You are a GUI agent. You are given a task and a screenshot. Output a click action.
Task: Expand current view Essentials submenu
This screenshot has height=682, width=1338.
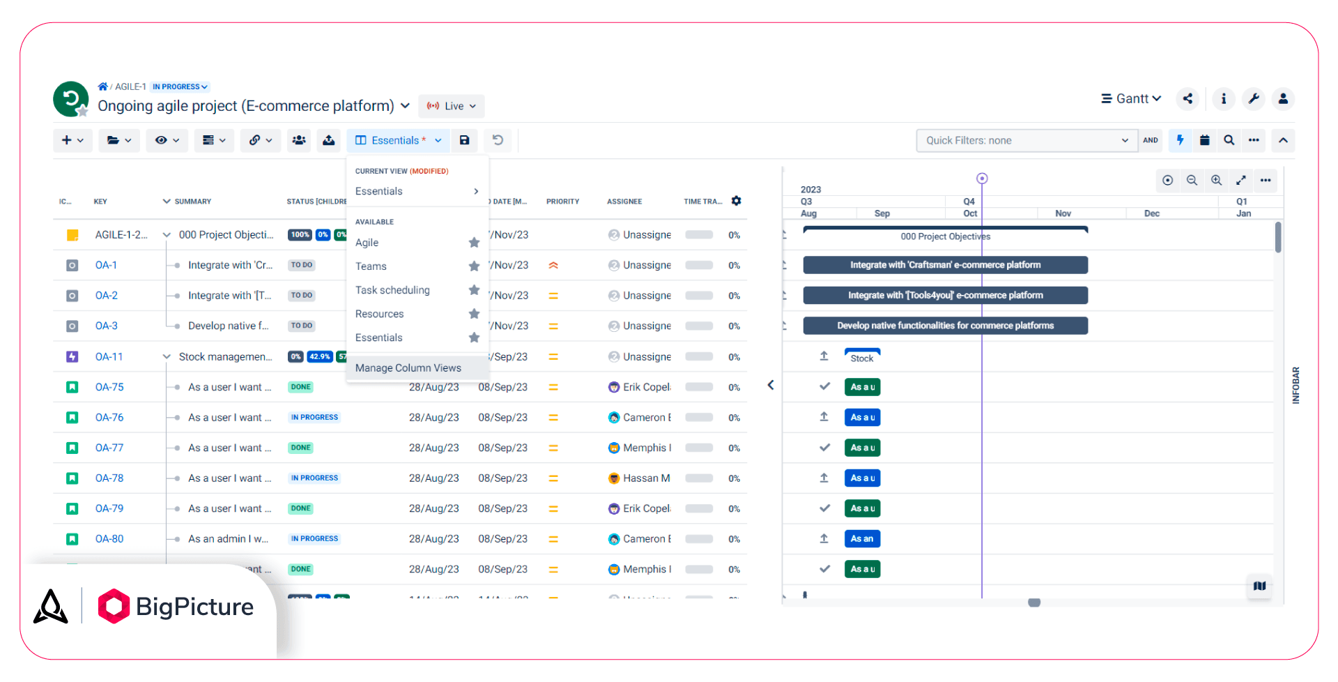[x=417, y=191]
